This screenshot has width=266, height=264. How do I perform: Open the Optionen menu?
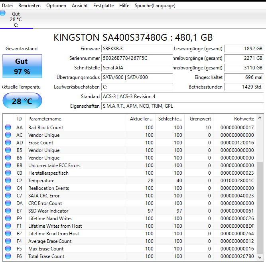56,6
